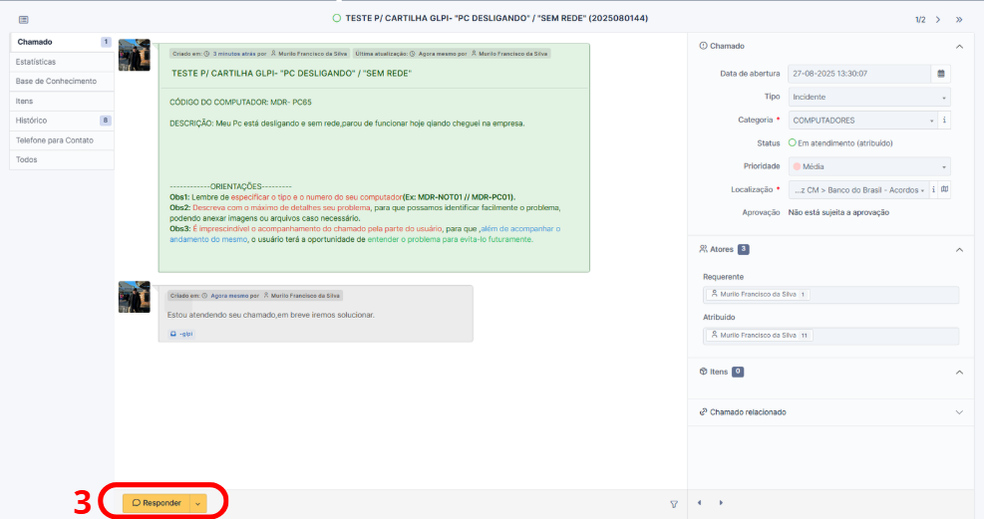Click the Atores count badge 3
Viewport: 984px width, 519px height.
[743, 249]
